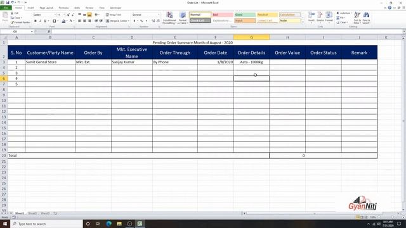Click the Undo arrow in quick access toolbar

[12, 3]
